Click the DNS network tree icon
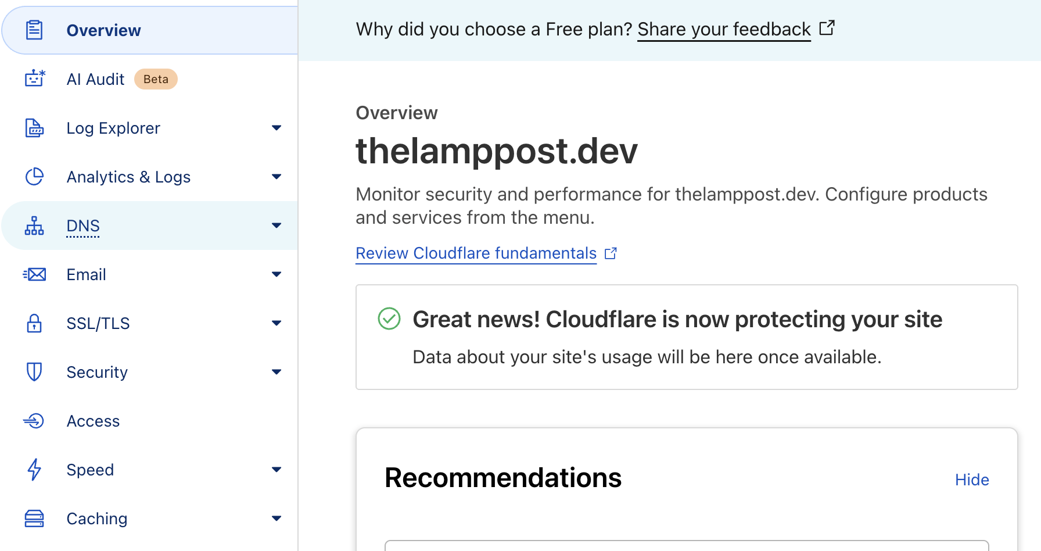This screenshot has height=551, width=1041. coord(34,226)
